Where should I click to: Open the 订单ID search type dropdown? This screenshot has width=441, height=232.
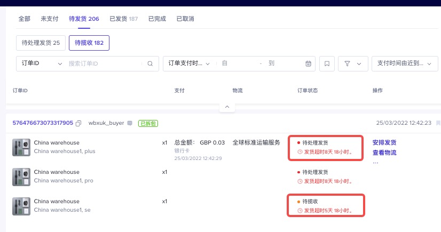coord(42,63)
